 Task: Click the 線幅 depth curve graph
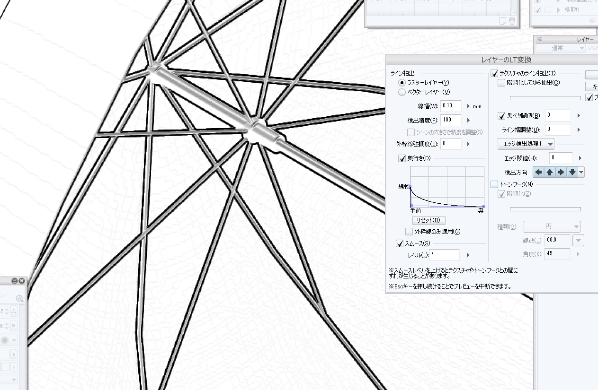447,187
